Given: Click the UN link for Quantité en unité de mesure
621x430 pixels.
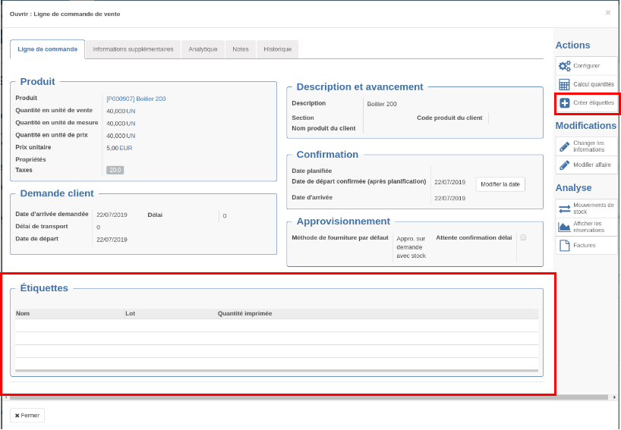Looking at the screenshot, I should point(131,124).
